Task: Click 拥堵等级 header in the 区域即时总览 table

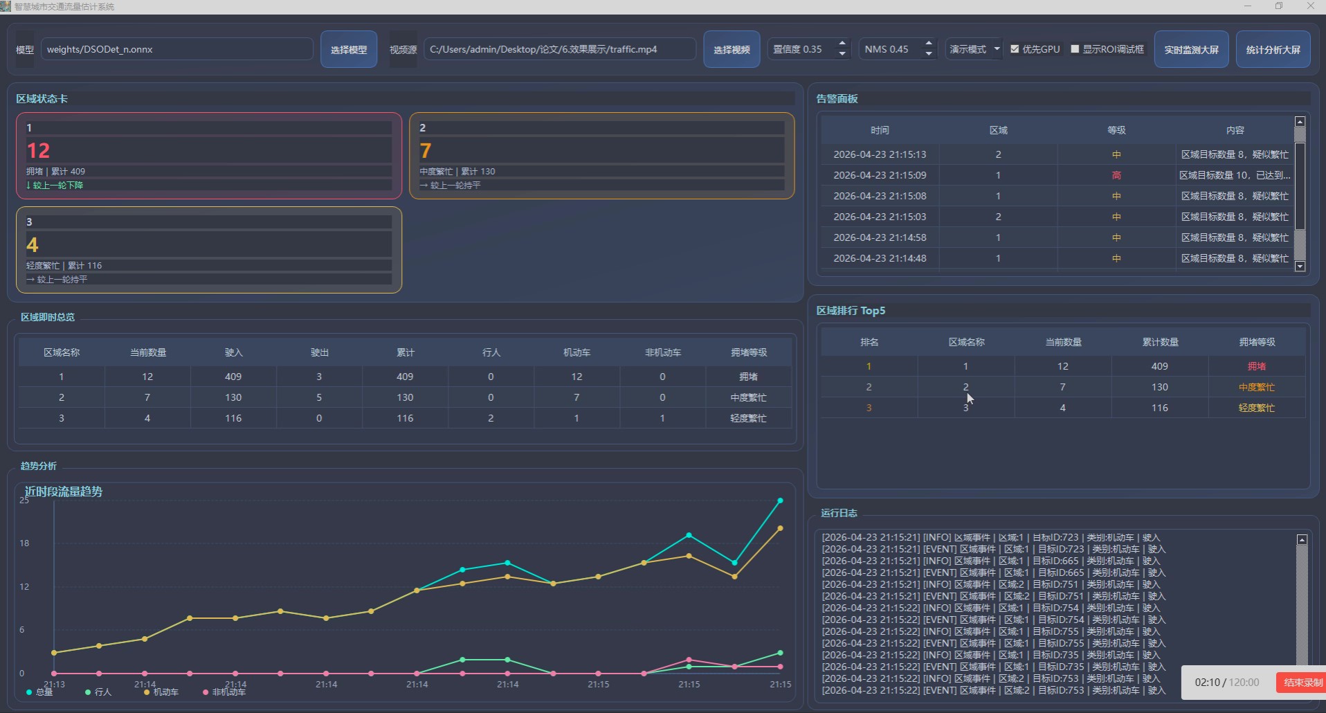Action: (x=748, y=352)
